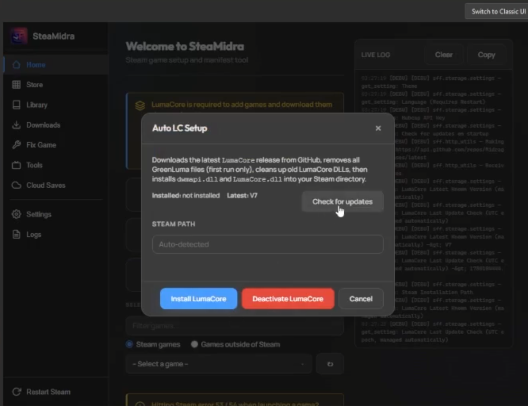Click the LumaCore is required banner text

click(242, 105)
